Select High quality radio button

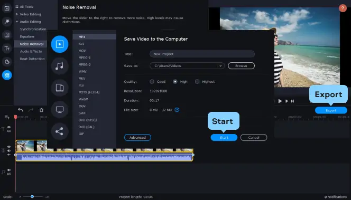tap(175, 82)
